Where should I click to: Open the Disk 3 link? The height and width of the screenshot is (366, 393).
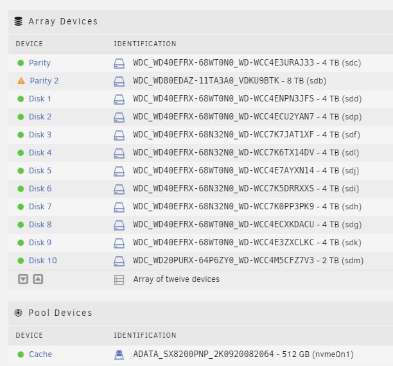click(40, 135)
